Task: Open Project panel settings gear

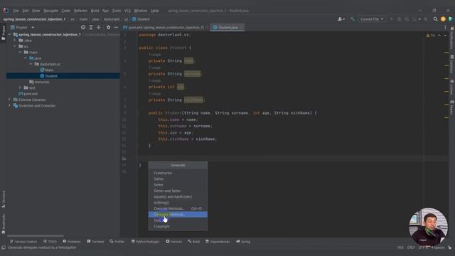Action: [108, 27]
